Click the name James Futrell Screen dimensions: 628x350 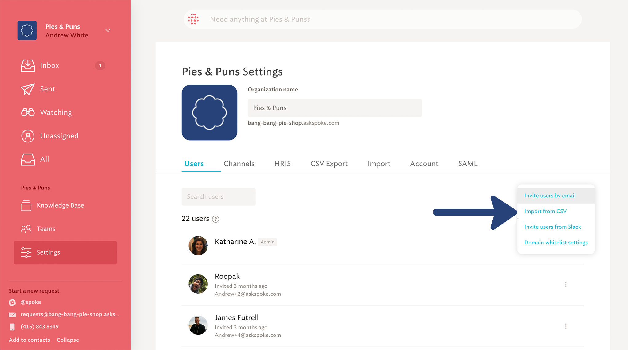pos(236,317)
